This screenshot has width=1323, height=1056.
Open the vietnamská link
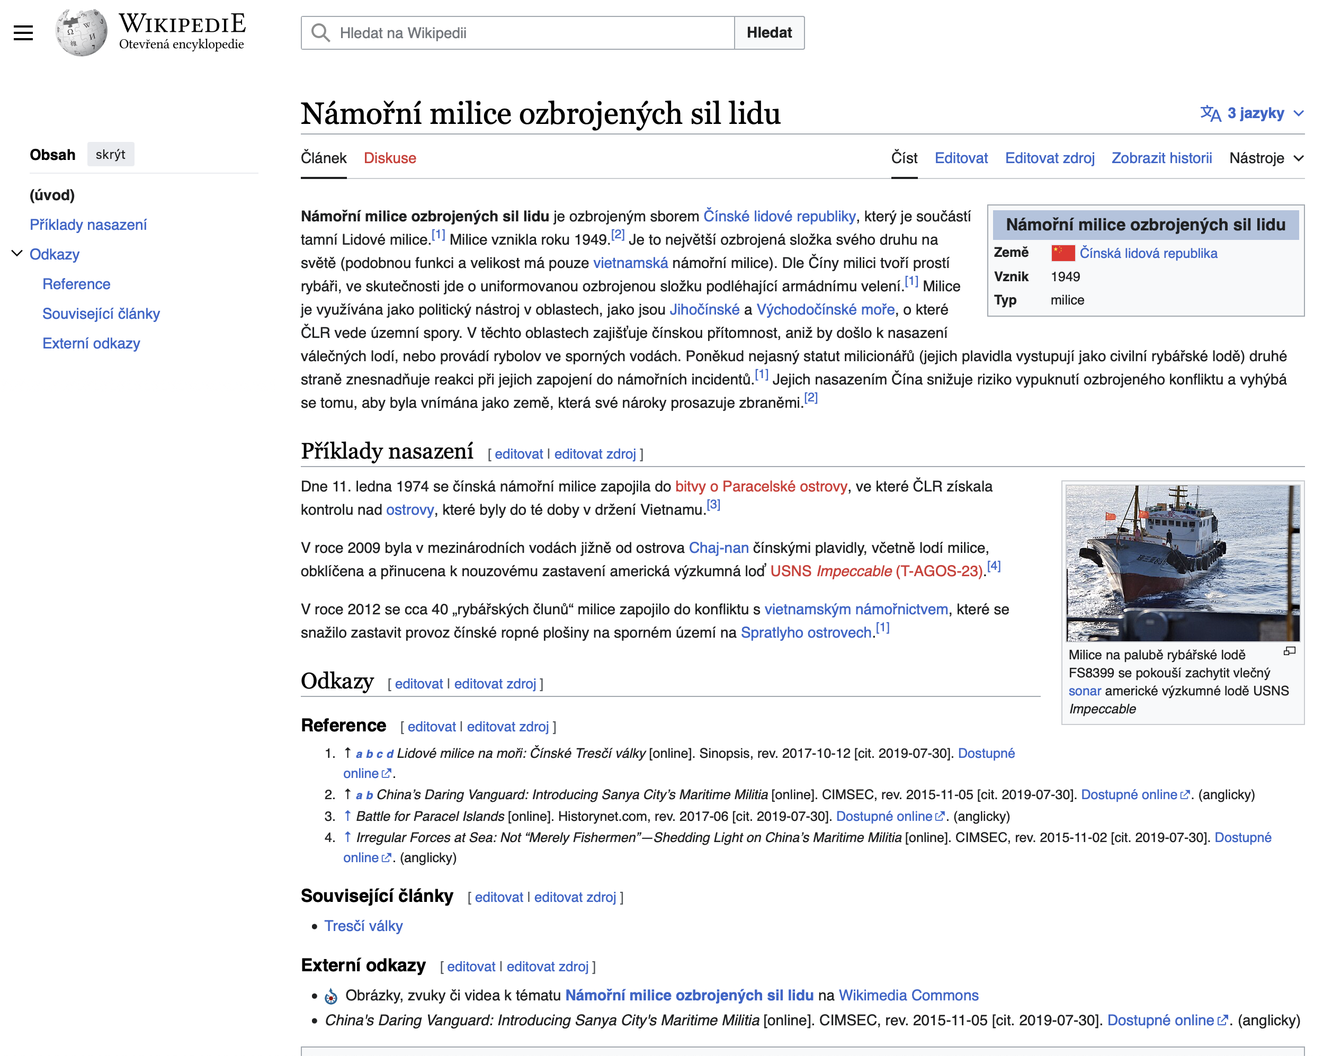point(630,263)
